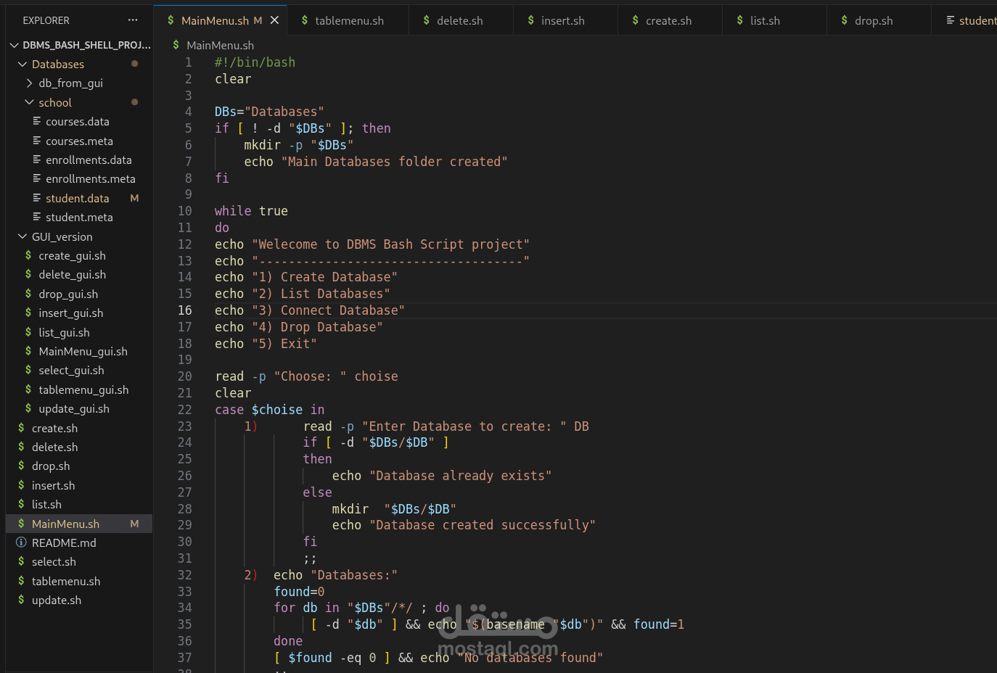
Task: Collapse the GUI_version folder
Action: tap(21, 236)
